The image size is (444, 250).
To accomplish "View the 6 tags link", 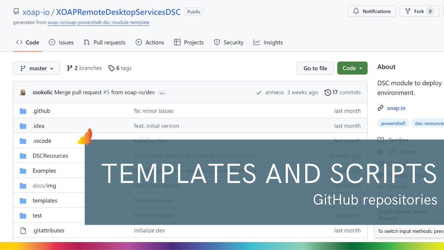I will pyautogui.click(x=120, y=68).
